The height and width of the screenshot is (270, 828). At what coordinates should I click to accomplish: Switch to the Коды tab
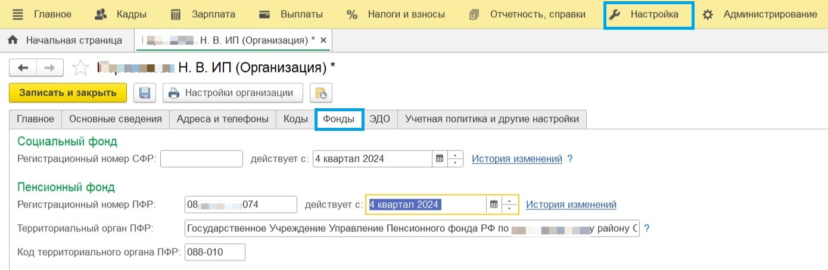click(295, 119)
